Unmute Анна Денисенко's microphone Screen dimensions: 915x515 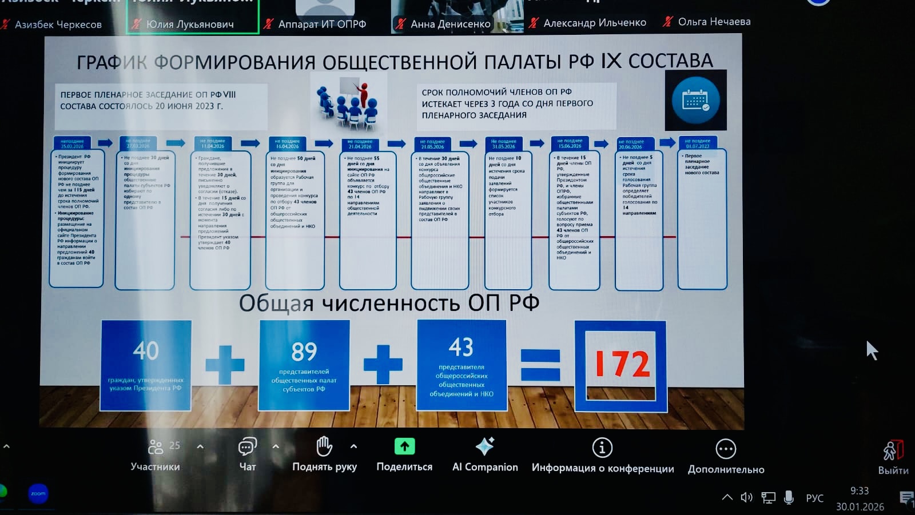click(x=400, y=24)
